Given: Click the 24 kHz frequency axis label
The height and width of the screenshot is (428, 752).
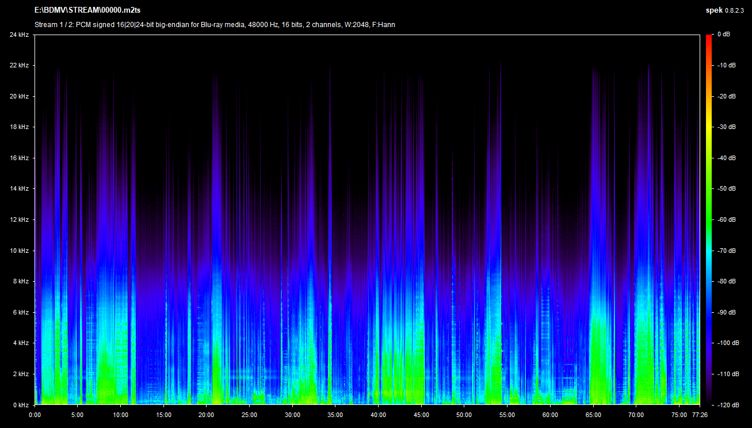Looking at the screenshot, I should (x=19, y=35).
